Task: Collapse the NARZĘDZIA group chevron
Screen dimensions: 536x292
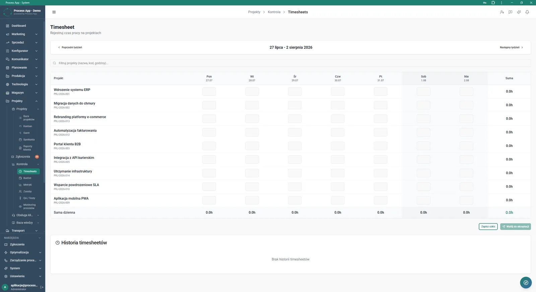Action: click(x=40, y=238)
